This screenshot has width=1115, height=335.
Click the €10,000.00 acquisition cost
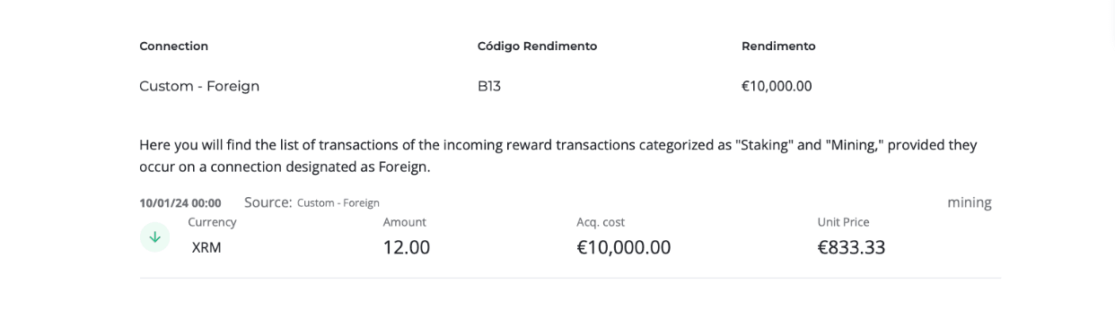[x=624, y=247]
